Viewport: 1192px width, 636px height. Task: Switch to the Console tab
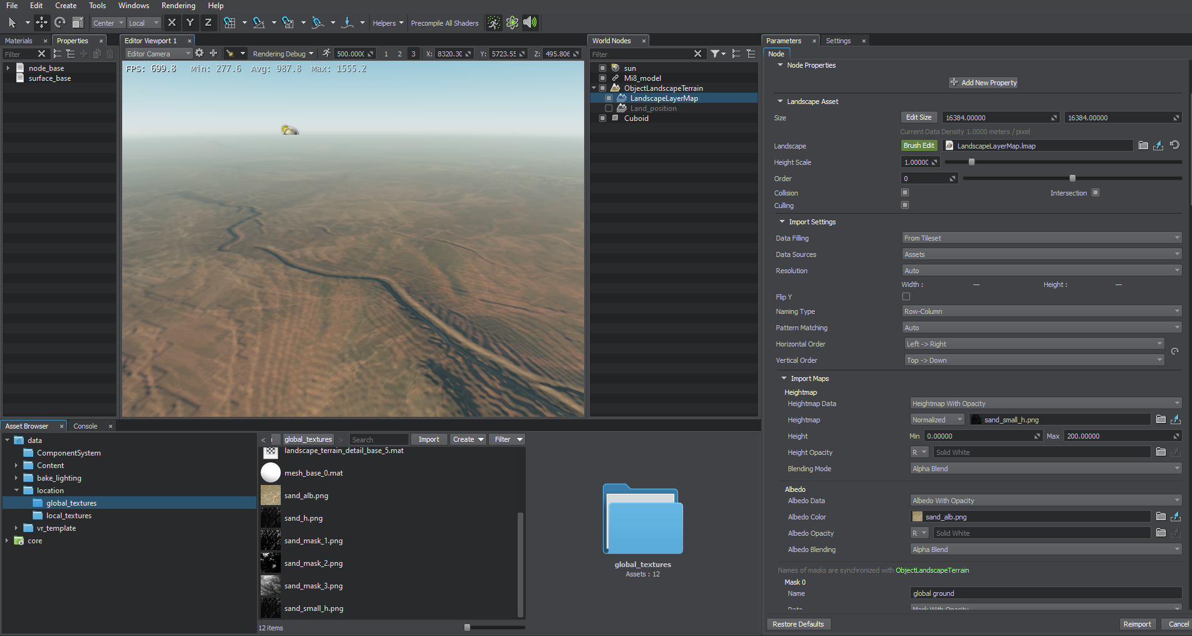pyautogui.click(x=85, y=426)
